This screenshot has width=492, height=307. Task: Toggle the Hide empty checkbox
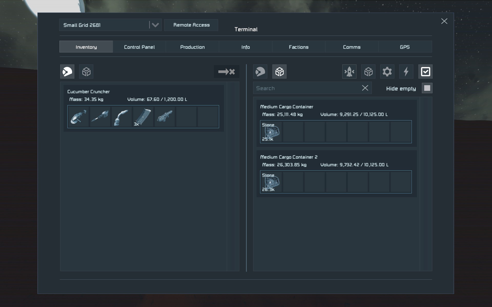[x=427, y=88]
